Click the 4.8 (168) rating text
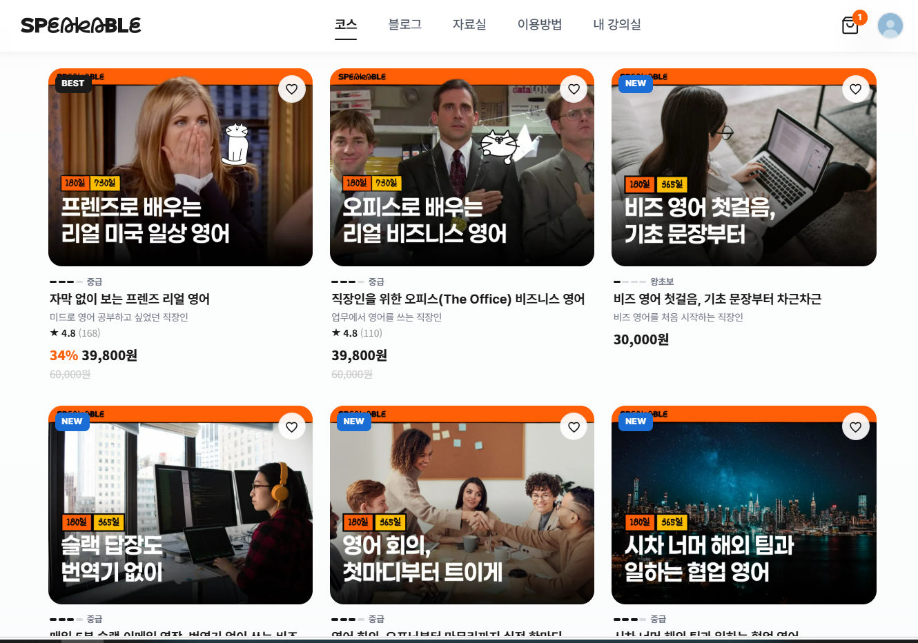918x643 pixels. click(x=75, y=333)
